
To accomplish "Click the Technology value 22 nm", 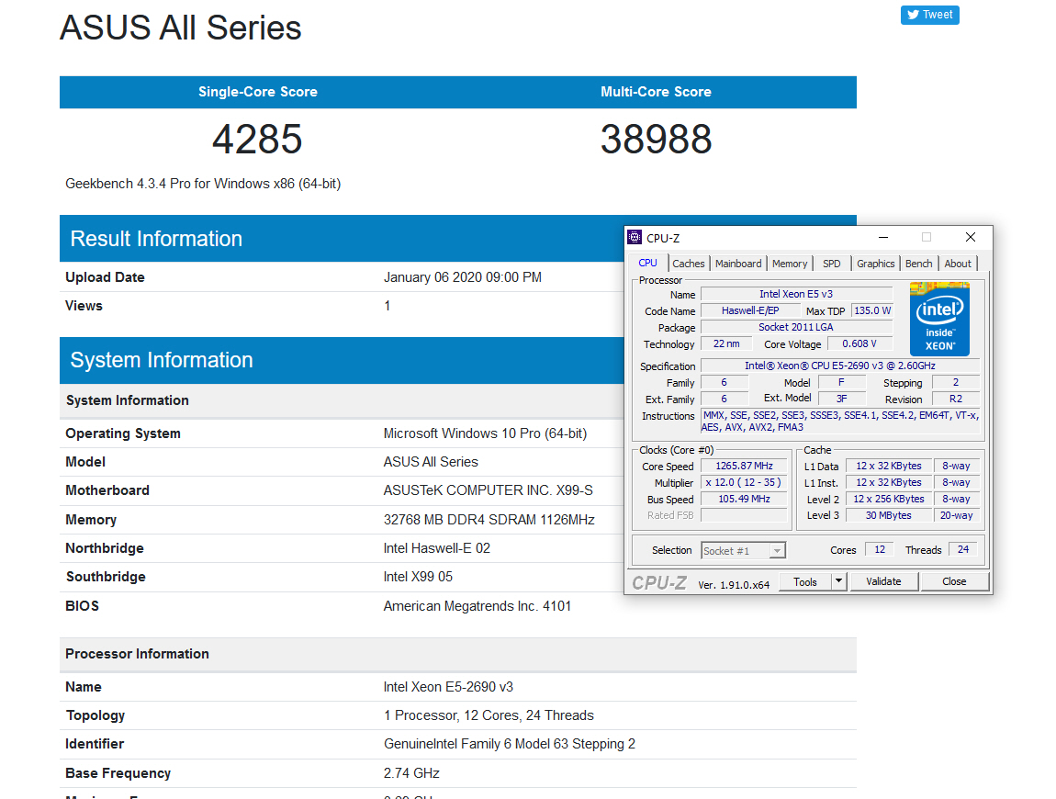I will pyautogui.click(x=726, y=343).
